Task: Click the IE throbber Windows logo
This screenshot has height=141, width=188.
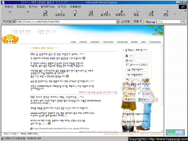Action: [x=183, y=7]
